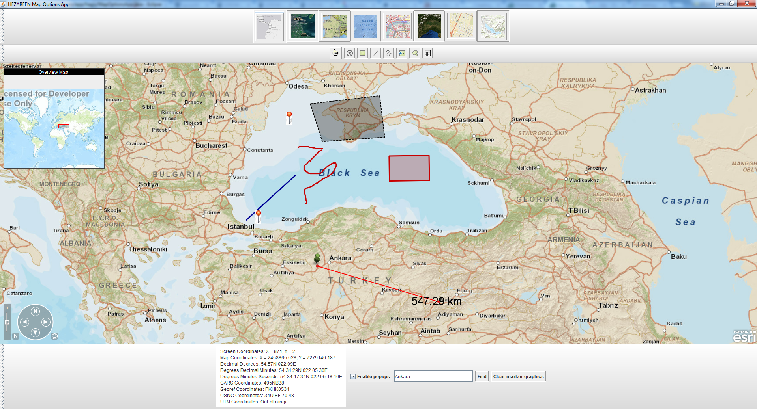Image resolution: width=757 pixels, height=409 pixels.
Task: Click the globe full extent button
Action: point(54,336)
